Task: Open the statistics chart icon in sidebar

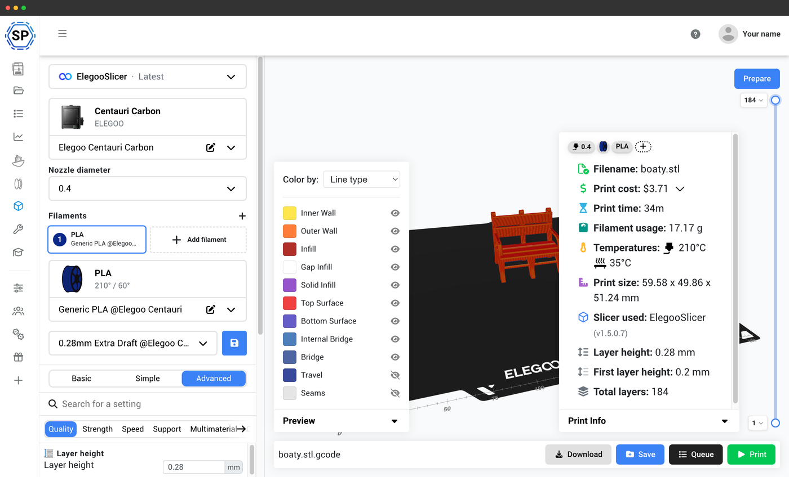Action: [x=18, y=137]
